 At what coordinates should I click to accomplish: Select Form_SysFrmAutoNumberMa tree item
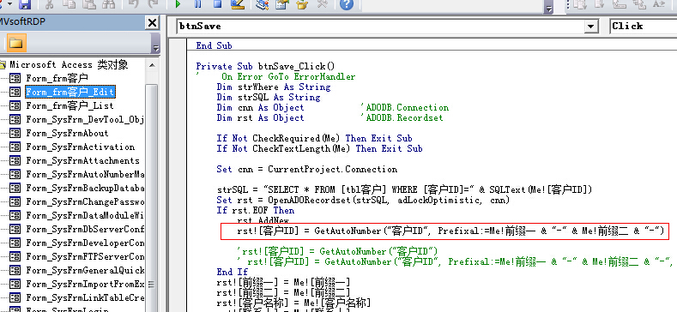[x=85, y=174]
